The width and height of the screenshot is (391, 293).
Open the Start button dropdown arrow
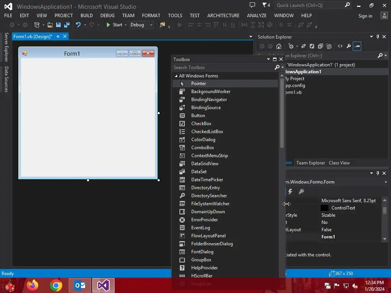point(125,25)
